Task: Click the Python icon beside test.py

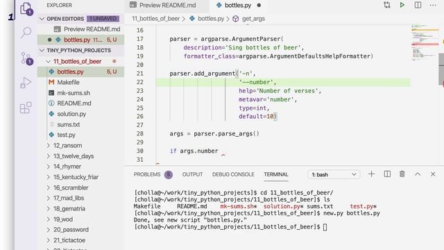Action: click(x=51, y=135)
